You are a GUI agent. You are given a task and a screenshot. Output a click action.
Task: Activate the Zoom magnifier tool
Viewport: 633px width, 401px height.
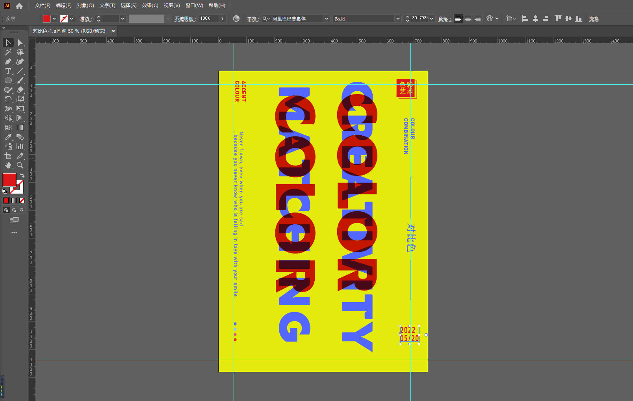point(20,165)
